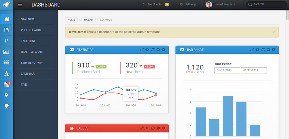Click the EXAMPLE breadcrumb text
The image size is (289, 139).
[106, 20]
